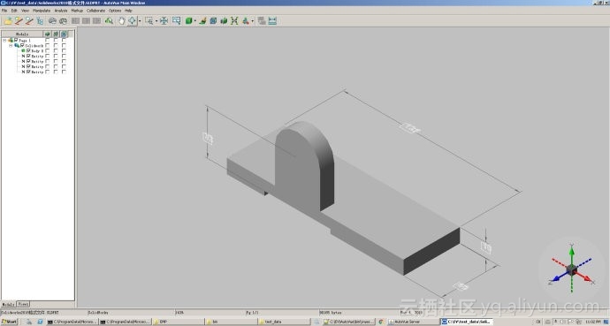This screenshot has height=326, width=610.
Task: Select the Pan hand tool
Action: click(x=122, y=20)
